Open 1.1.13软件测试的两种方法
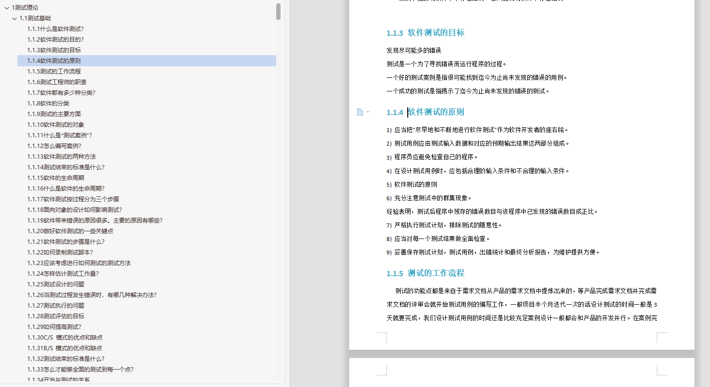This screenshot has width=710, height=387. click(61, 157)
